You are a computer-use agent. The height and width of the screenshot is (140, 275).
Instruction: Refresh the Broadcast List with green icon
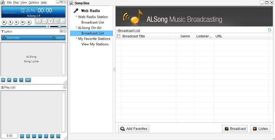270,30
